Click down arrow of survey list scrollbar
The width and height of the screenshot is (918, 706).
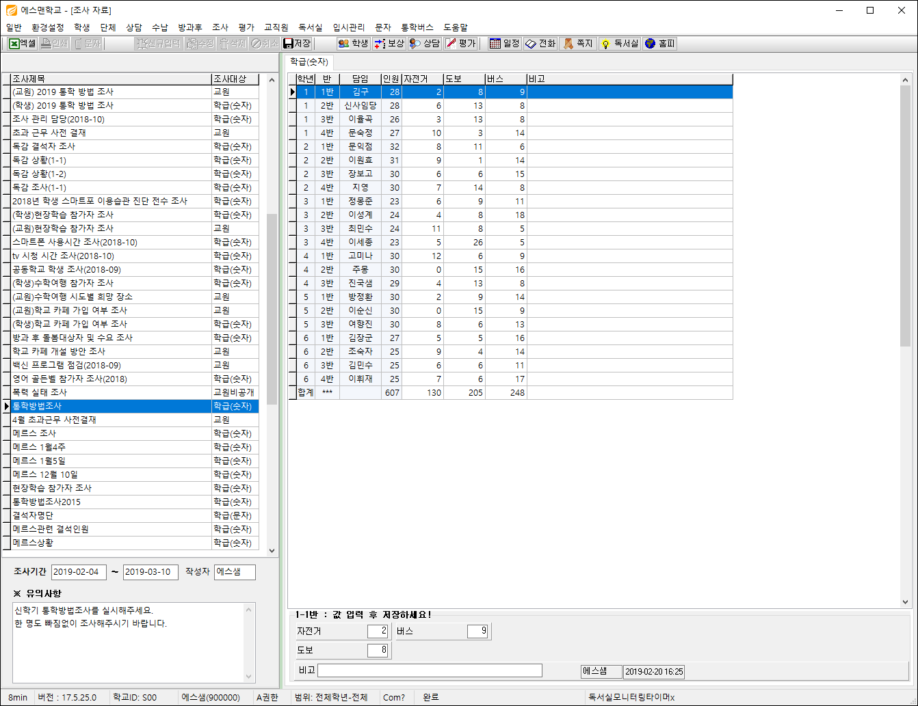[x=272, y=550]
